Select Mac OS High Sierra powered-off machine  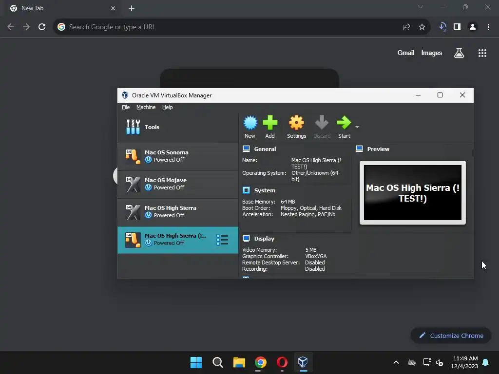pyautogui.click(x=178, y=212)
